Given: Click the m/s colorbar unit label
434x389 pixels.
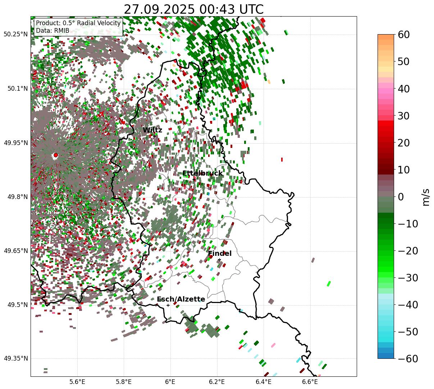Looking at the screenshot, I should coord(426,196).
